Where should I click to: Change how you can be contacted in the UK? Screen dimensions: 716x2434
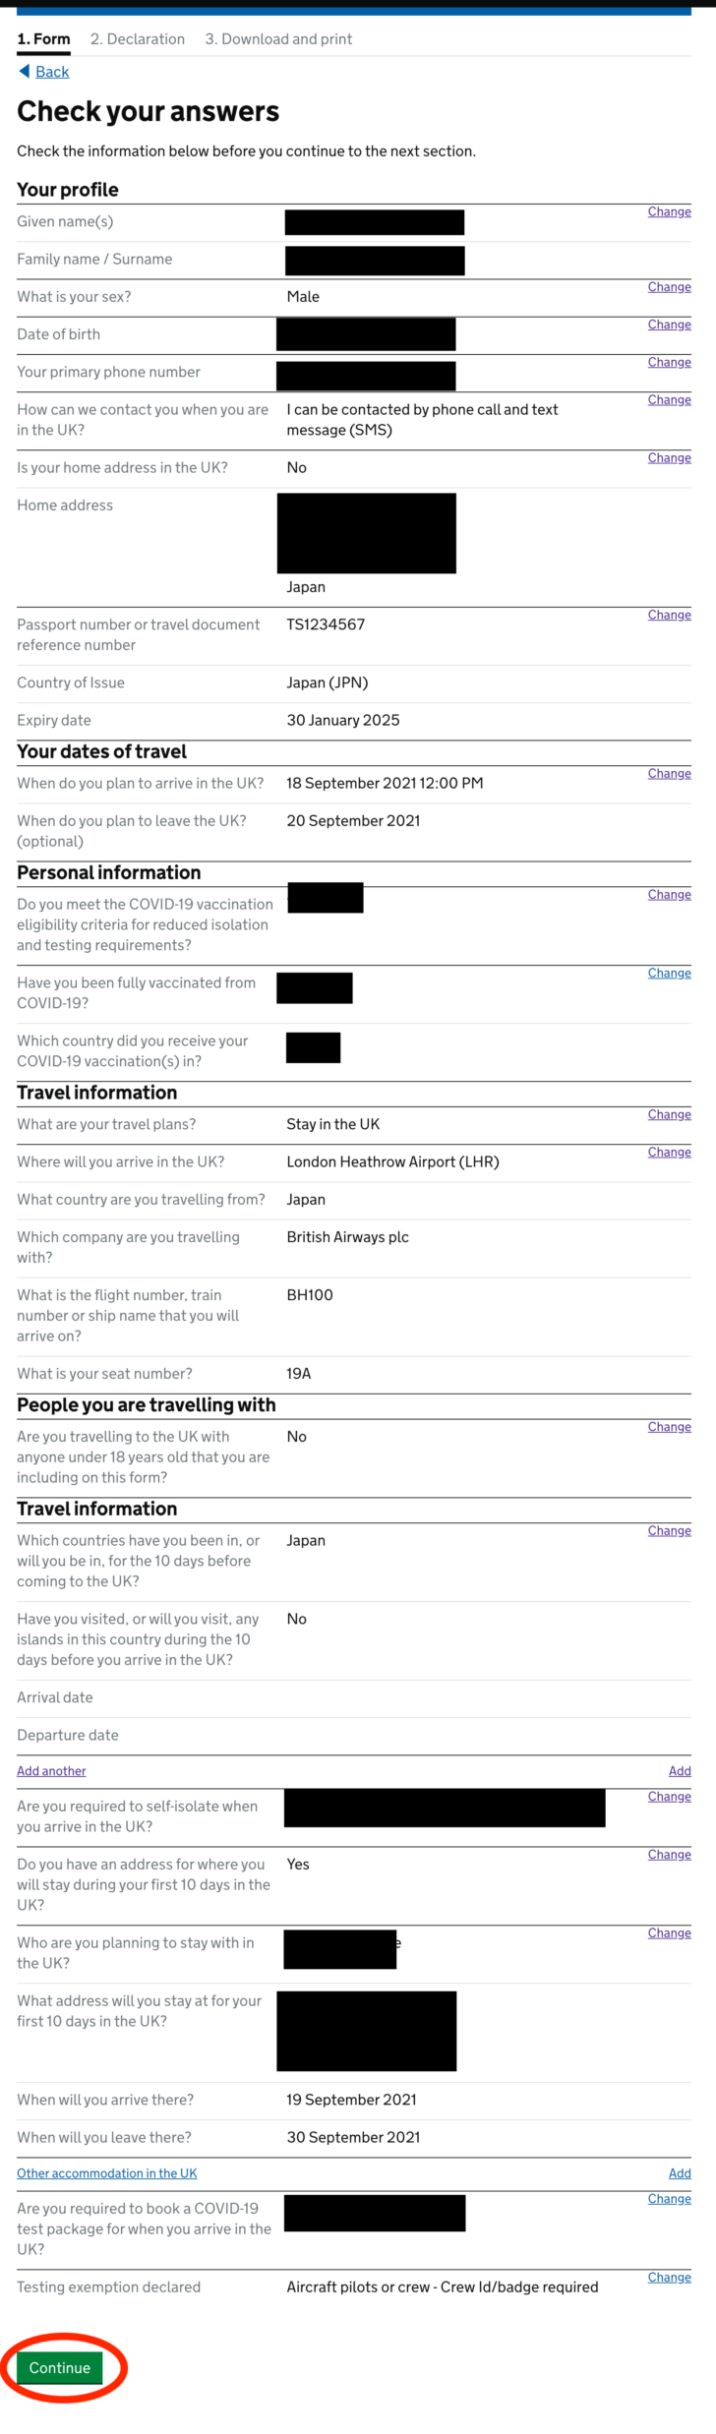[x=669, y=400]
